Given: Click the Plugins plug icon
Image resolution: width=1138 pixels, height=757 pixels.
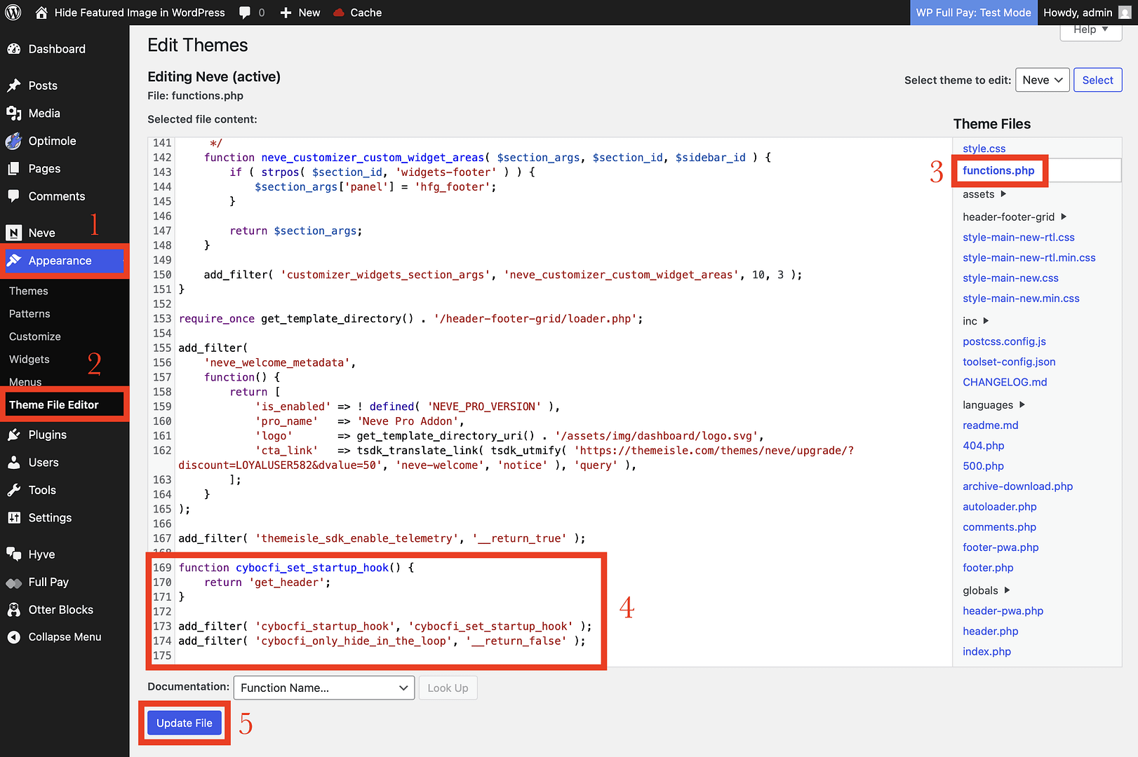Looking at the screenshot, I should 14,435.
